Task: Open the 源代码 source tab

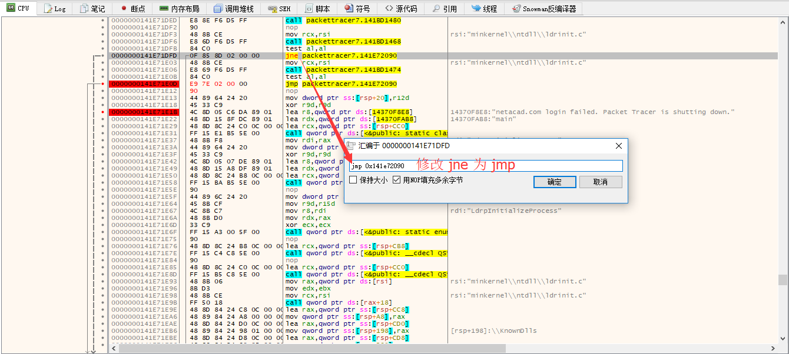Action: click(x=401, y=9)
